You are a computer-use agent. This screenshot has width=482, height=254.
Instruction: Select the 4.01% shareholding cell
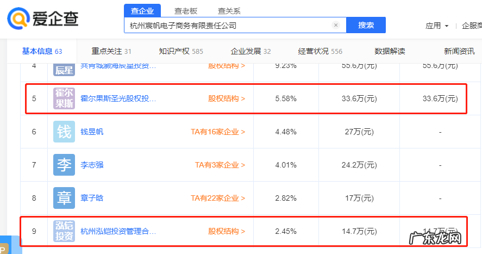[286, 165]
